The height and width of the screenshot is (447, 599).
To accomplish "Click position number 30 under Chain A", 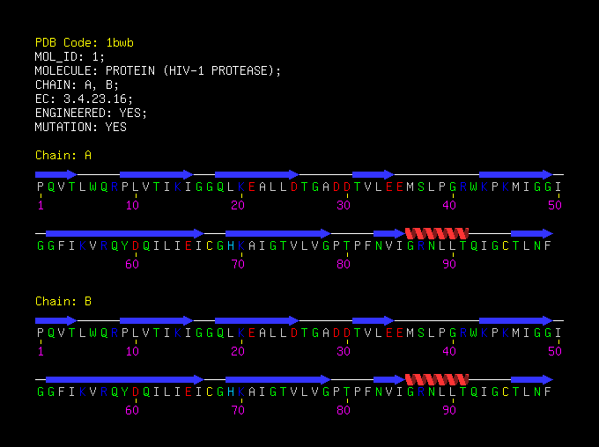I will 344,205.
